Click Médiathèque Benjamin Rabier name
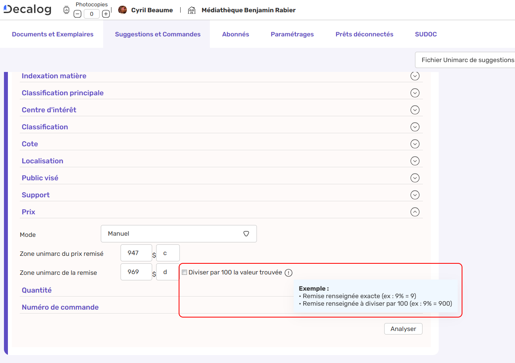515x363 pixels. [x=249, y=10]
